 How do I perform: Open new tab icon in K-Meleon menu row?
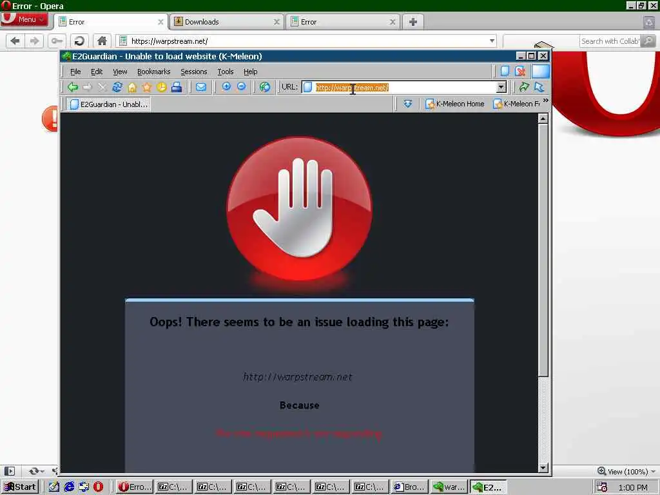click(505, 71)
